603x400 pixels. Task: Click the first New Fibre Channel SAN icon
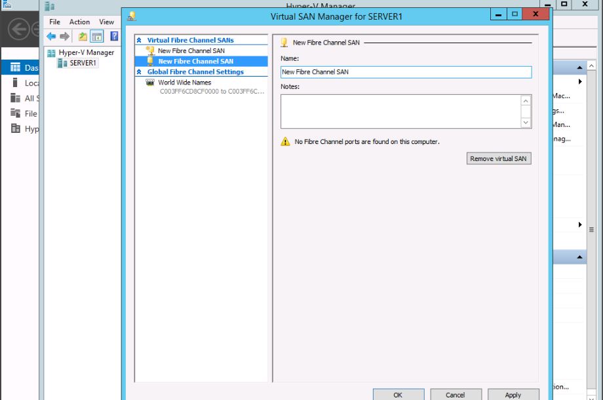150,50
